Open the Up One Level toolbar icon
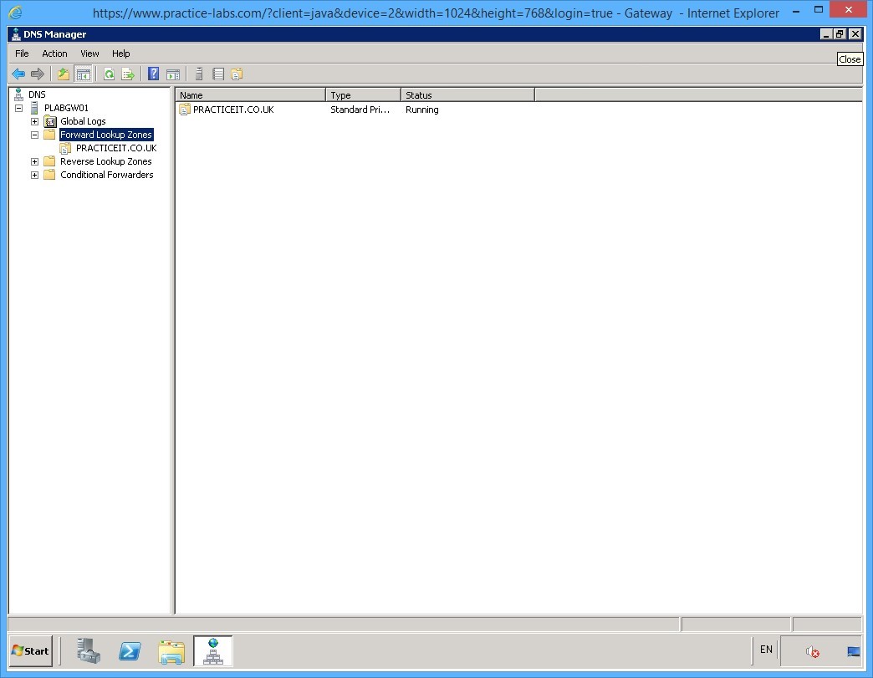Screen dimensions: 873x678 (x=63, y=74)
